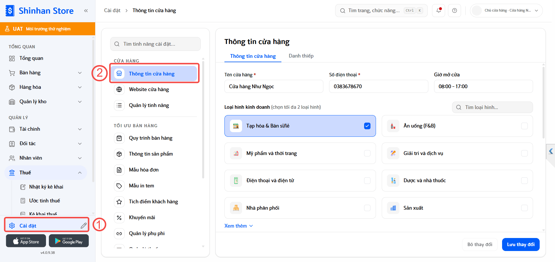Open the notifications bell icon

point(439,10)
